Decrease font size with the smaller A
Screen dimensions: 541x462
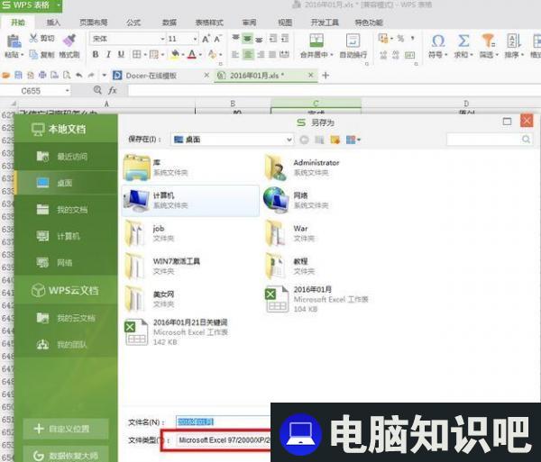(x=217, y=39)
